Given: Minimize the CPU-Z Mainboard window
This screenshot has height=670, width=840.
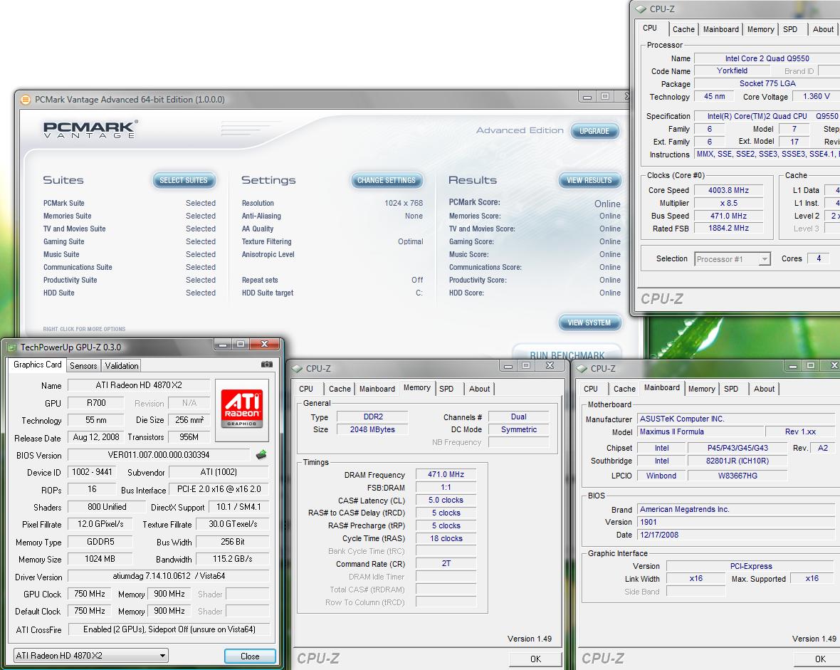Looking at the screenshot, I should (x=793, y=366).
